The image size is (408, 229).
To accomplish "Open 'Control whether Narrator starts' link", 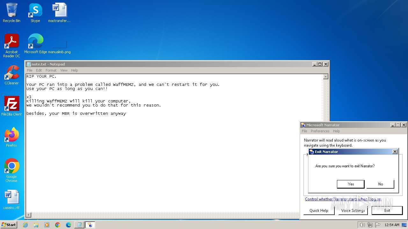I will tap(343, 199).
